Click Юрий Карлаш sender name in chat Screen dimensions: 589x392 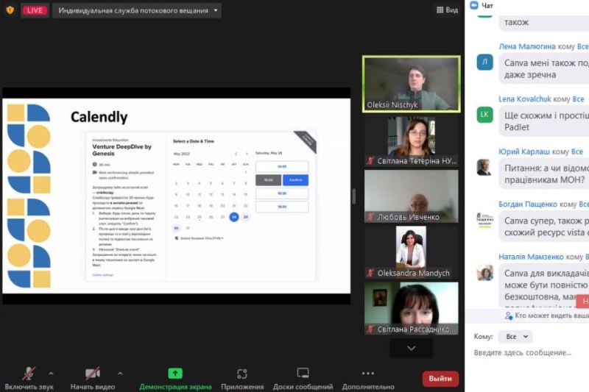point(523,152)
